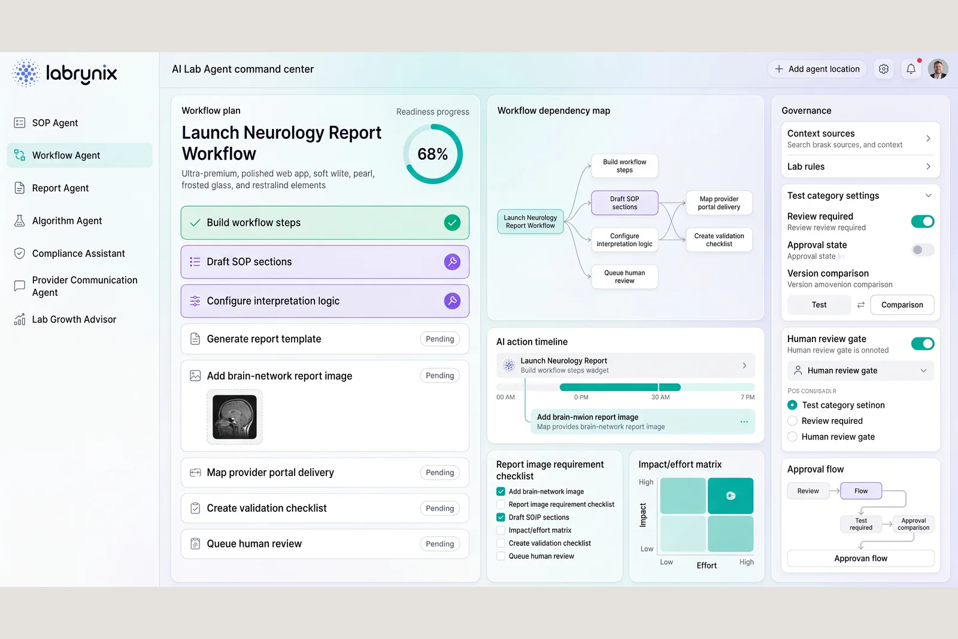958x639 pixels.
Task: Select the Human review gate radio option
Action: click(792, 437)
